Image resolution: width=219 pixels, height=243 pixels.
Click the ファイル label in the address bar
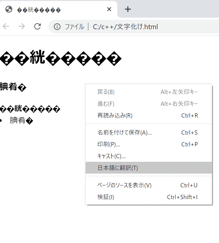click(74, 27)
